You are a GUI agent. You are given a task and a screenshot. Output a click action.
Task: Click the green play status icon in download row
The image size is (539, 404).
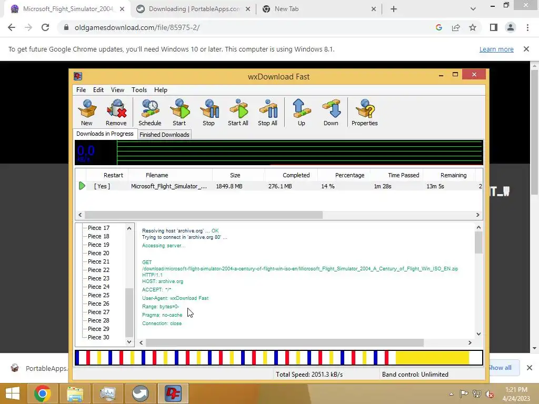click(x=82, y=186)
